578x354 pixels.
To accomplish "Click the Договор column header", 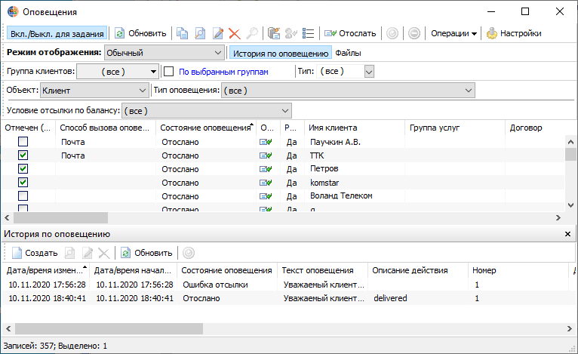I will 534,128.
